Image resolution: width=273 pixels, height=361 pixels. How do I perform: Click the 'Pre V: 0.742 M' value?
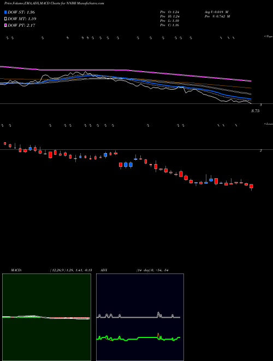click(x=217, y=16)
